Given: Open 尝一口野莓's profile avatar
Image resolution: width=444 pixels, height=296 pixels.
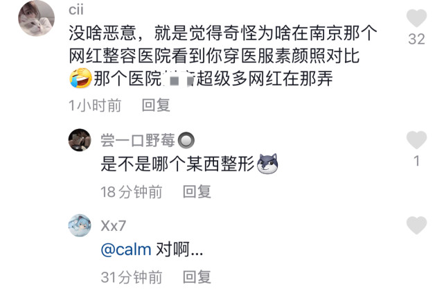Looking at the screenshot, I should pyautogui.click(x=80, y=140).
